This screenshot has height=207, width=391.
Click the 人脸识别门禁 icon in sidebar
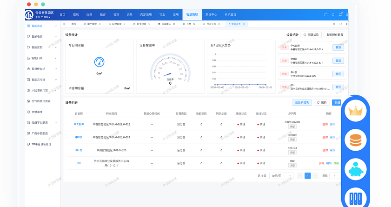coord(28,90)
